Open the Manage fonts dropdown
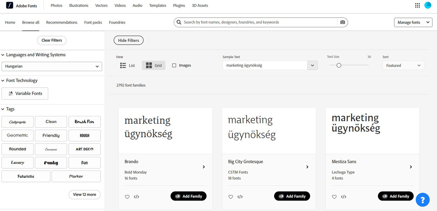Image resolution: width=437 pixels, height=211 pixels. click(413, 22)
